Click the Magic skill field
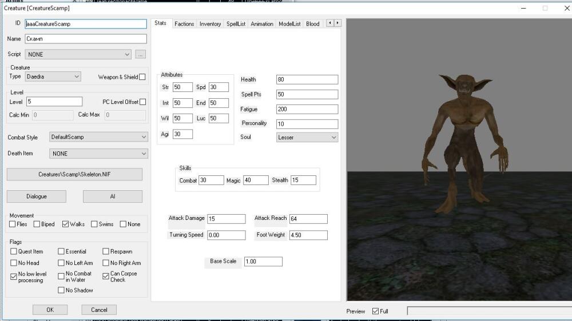The width and height of the screenshot is (572, 321). click(x=256, y=180)
